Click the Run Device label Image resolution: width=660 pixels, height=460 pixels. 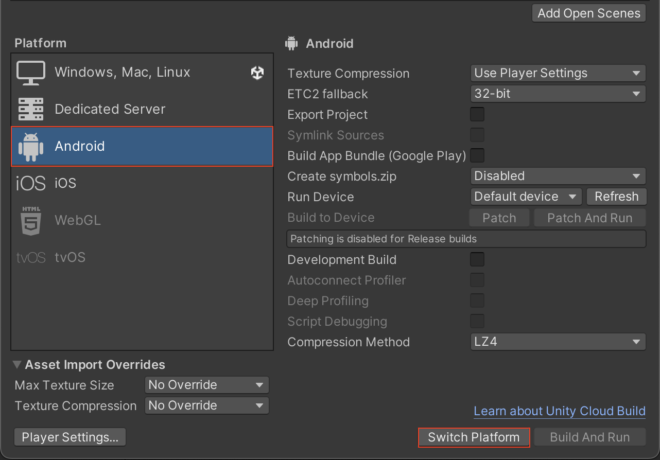(321, 197)
